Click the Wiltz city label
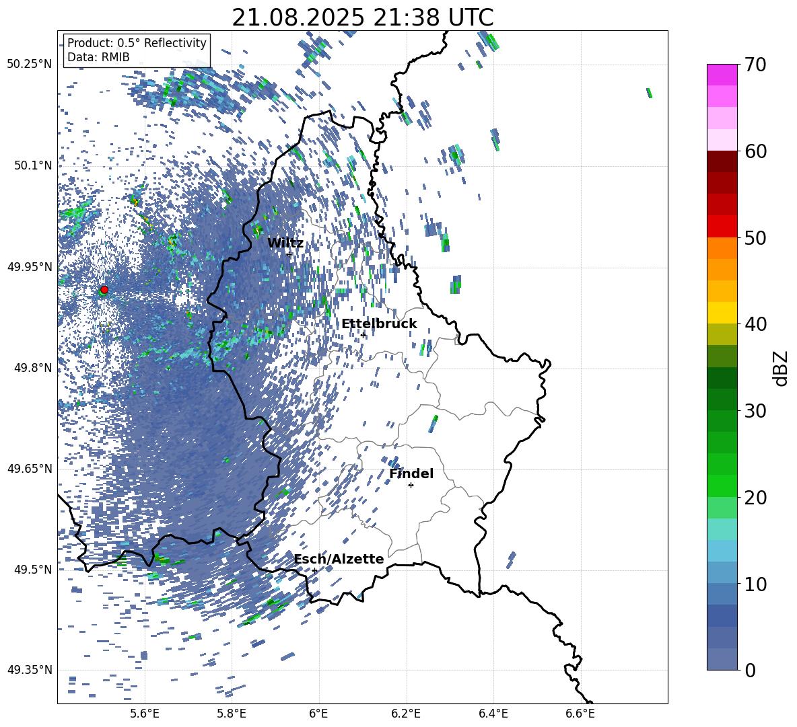The height and width of the screenshot is (727, 797). (x=285, y=243)
